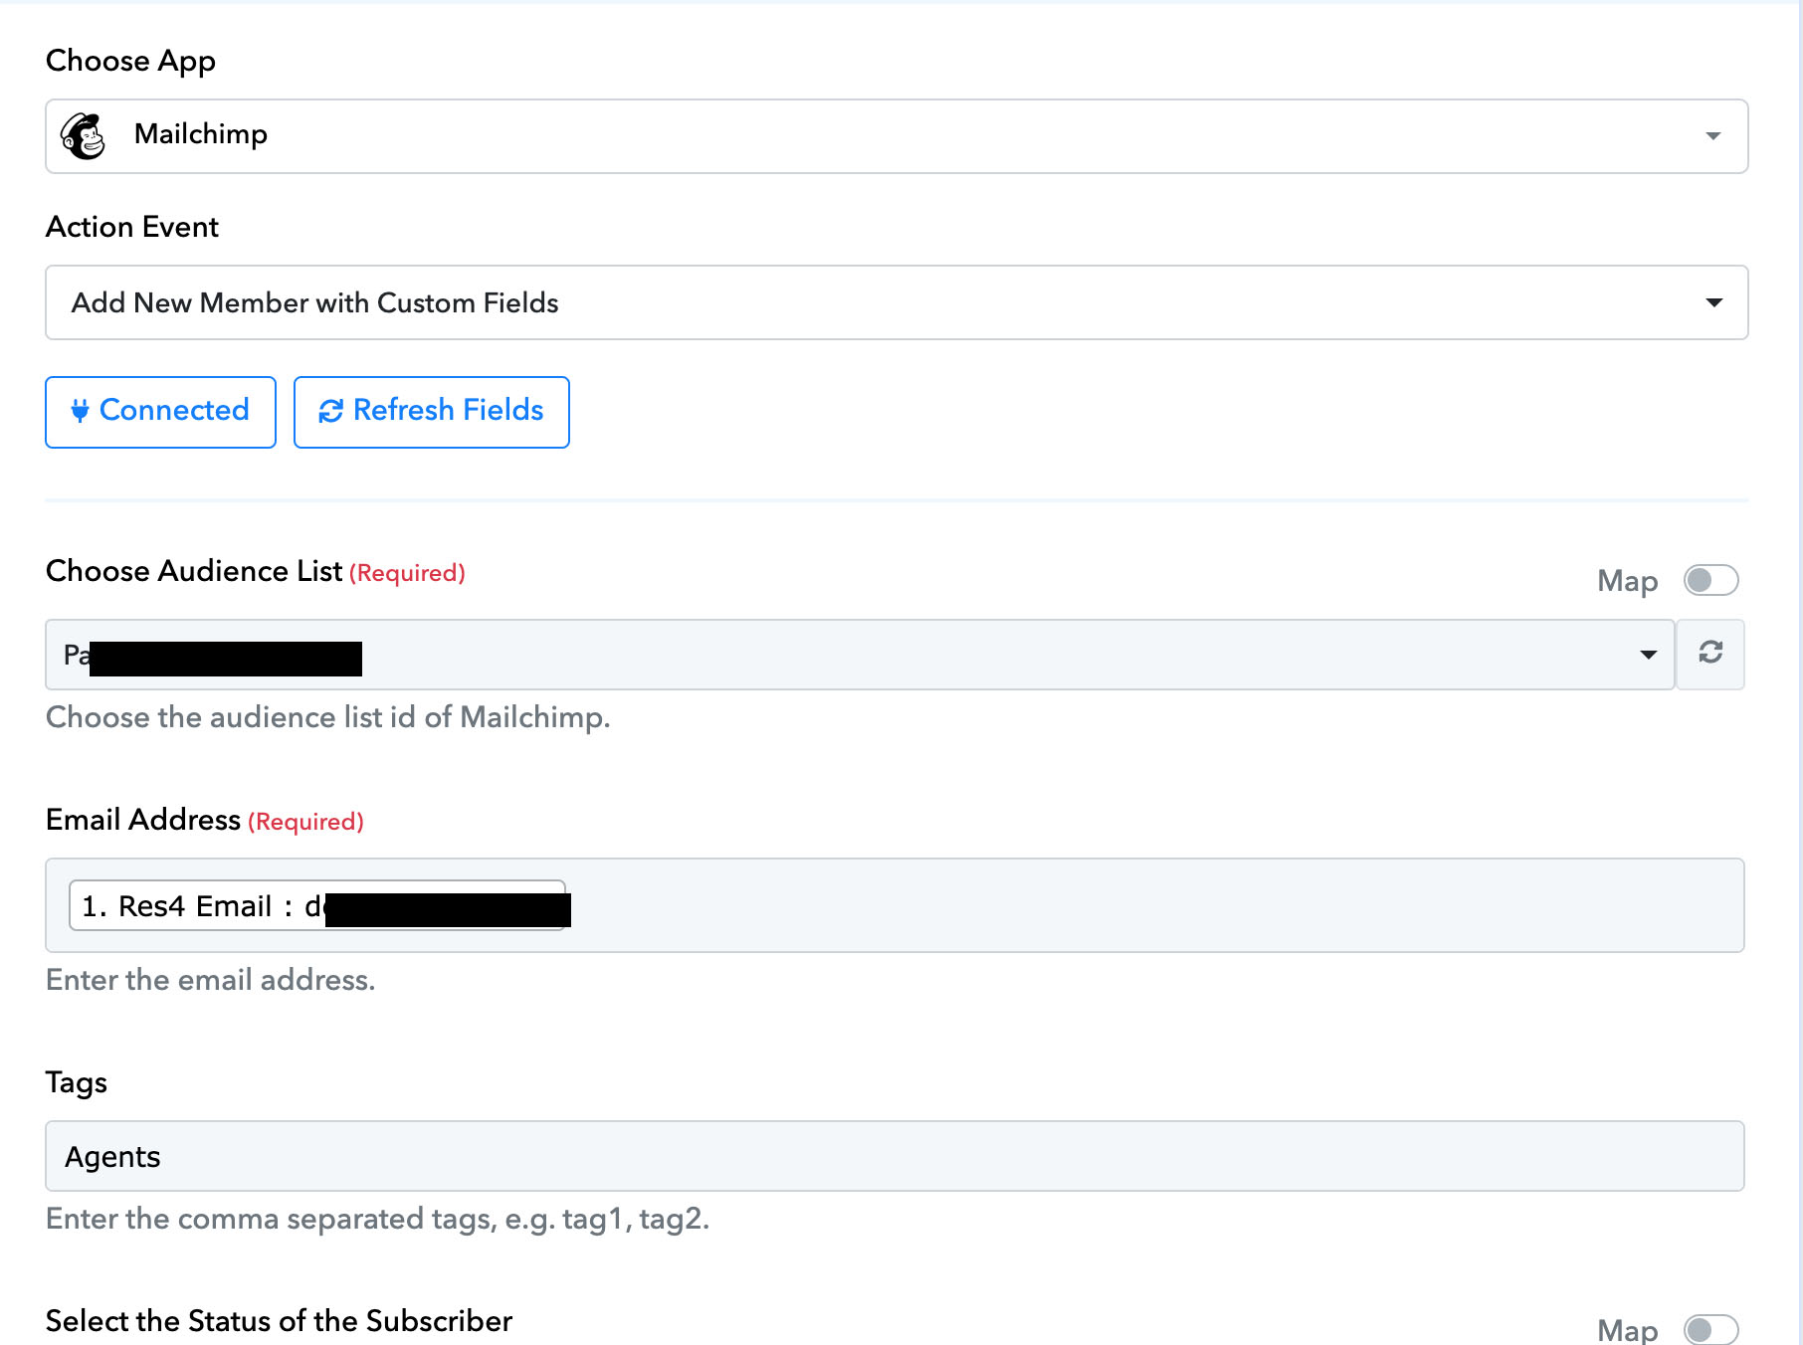The image size is (1803, 1345).
Task: Click the Action Event caret arrow
Action: (x=1713, y=302)
